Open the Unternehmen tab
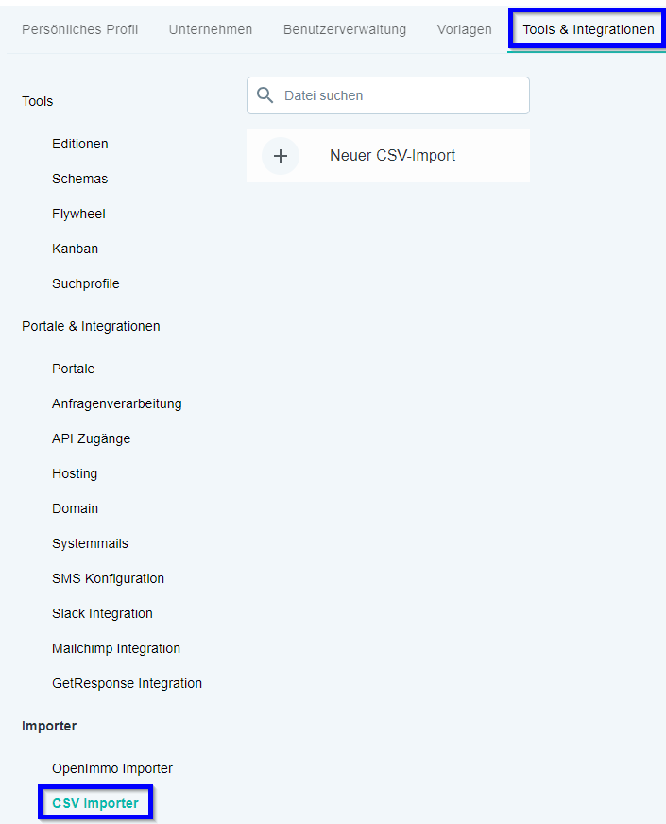The width and height of the screenshot is (666, 824). (x=210, y=29)
